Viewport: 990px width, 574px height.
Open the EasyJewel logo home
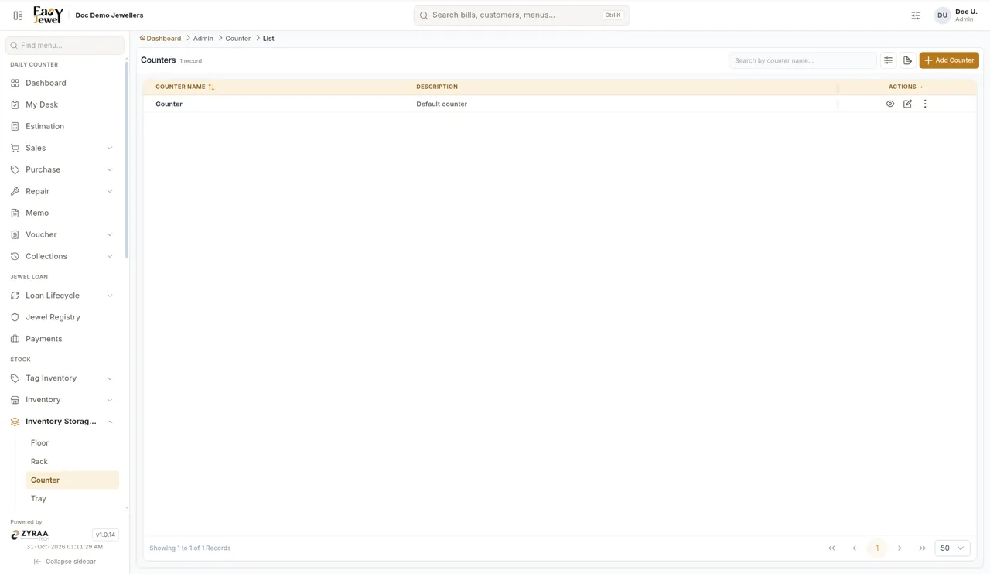tap(48, 15)
